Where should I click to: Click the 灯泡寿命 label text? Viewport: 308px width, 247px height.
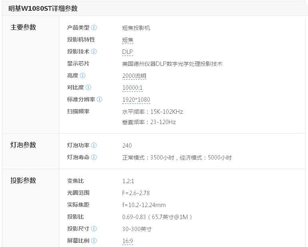pyautogui.click(x=78, y=157)
